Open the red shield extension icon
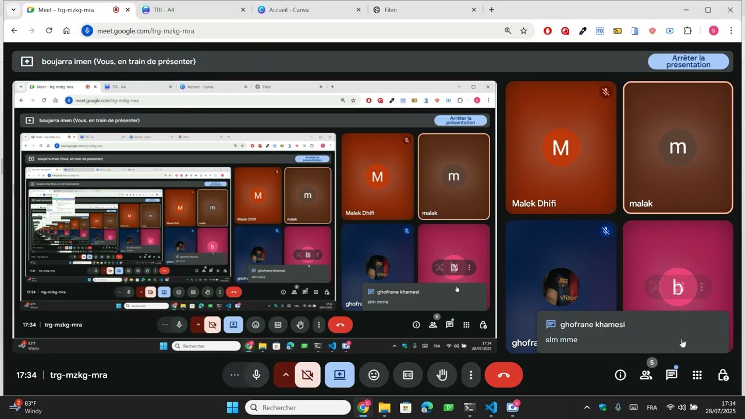This screenshot has height=419, width=745. [x=652, y=31]
